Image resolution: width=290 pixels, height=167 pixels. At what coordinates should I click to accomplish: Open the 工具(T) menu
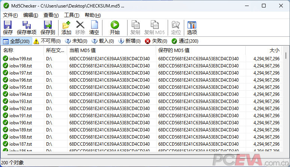click(71, 15)
